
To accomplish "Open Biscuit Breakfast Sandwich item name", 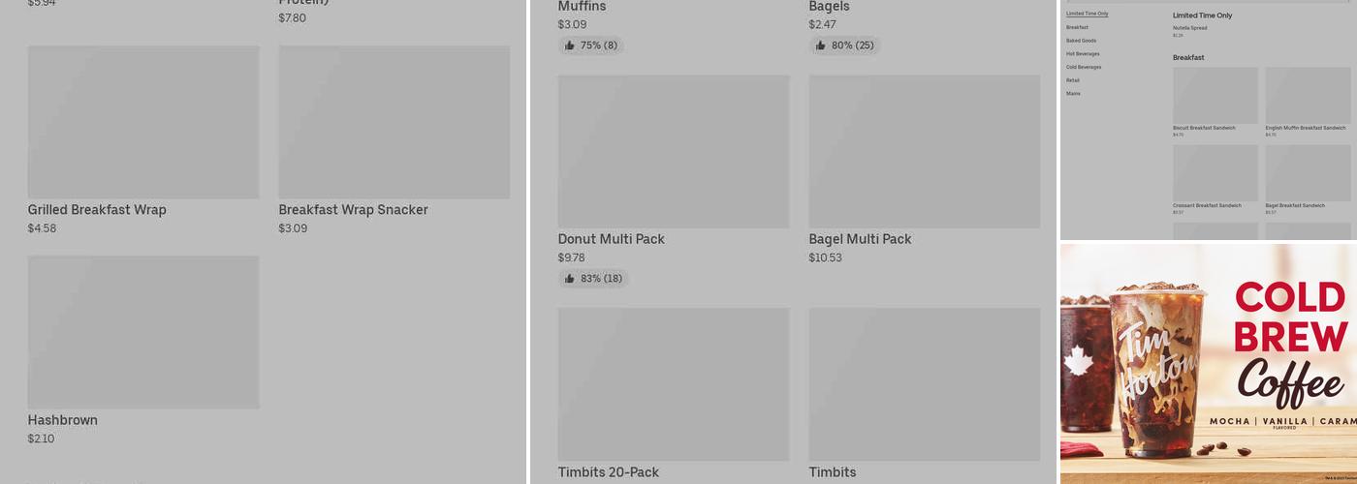I will coord(1204,128).
